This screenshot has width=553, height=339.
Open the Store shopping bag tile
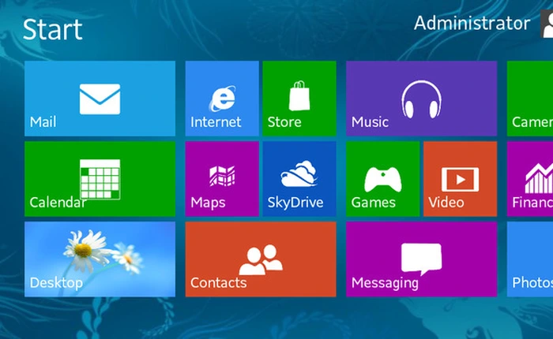[299, 99]
